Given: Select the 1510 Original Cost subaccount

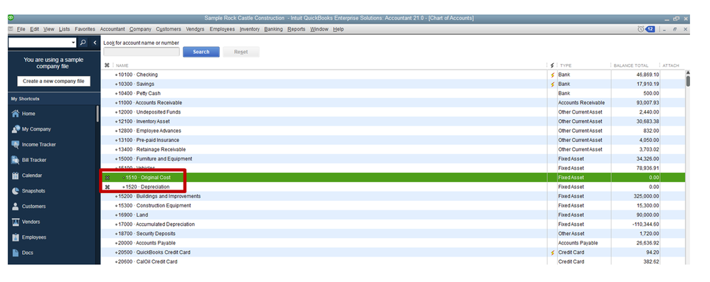Looking at the screenshot, I should (393, 178).
